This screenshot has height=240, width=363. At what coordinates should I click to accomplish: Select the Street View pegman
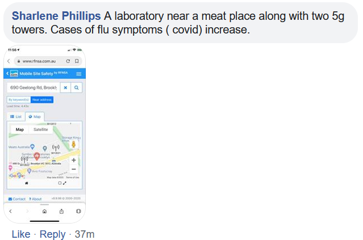tap(74, 144)
